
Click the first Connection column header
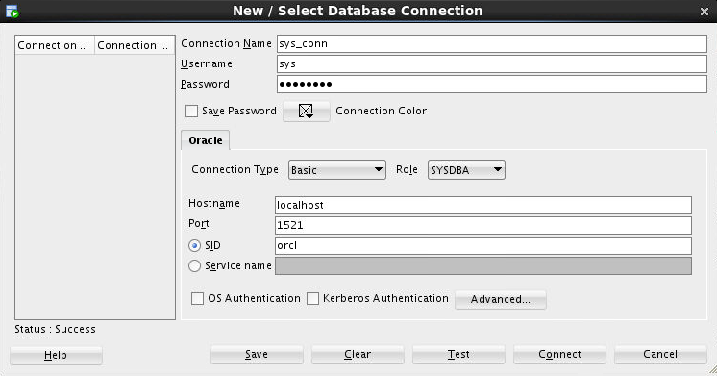tap(55, 45)
